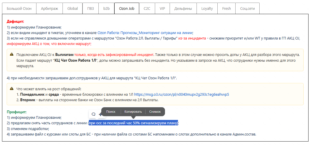Click red text 'только, когда есть зафиксированный инцидент'

point(114,54)
